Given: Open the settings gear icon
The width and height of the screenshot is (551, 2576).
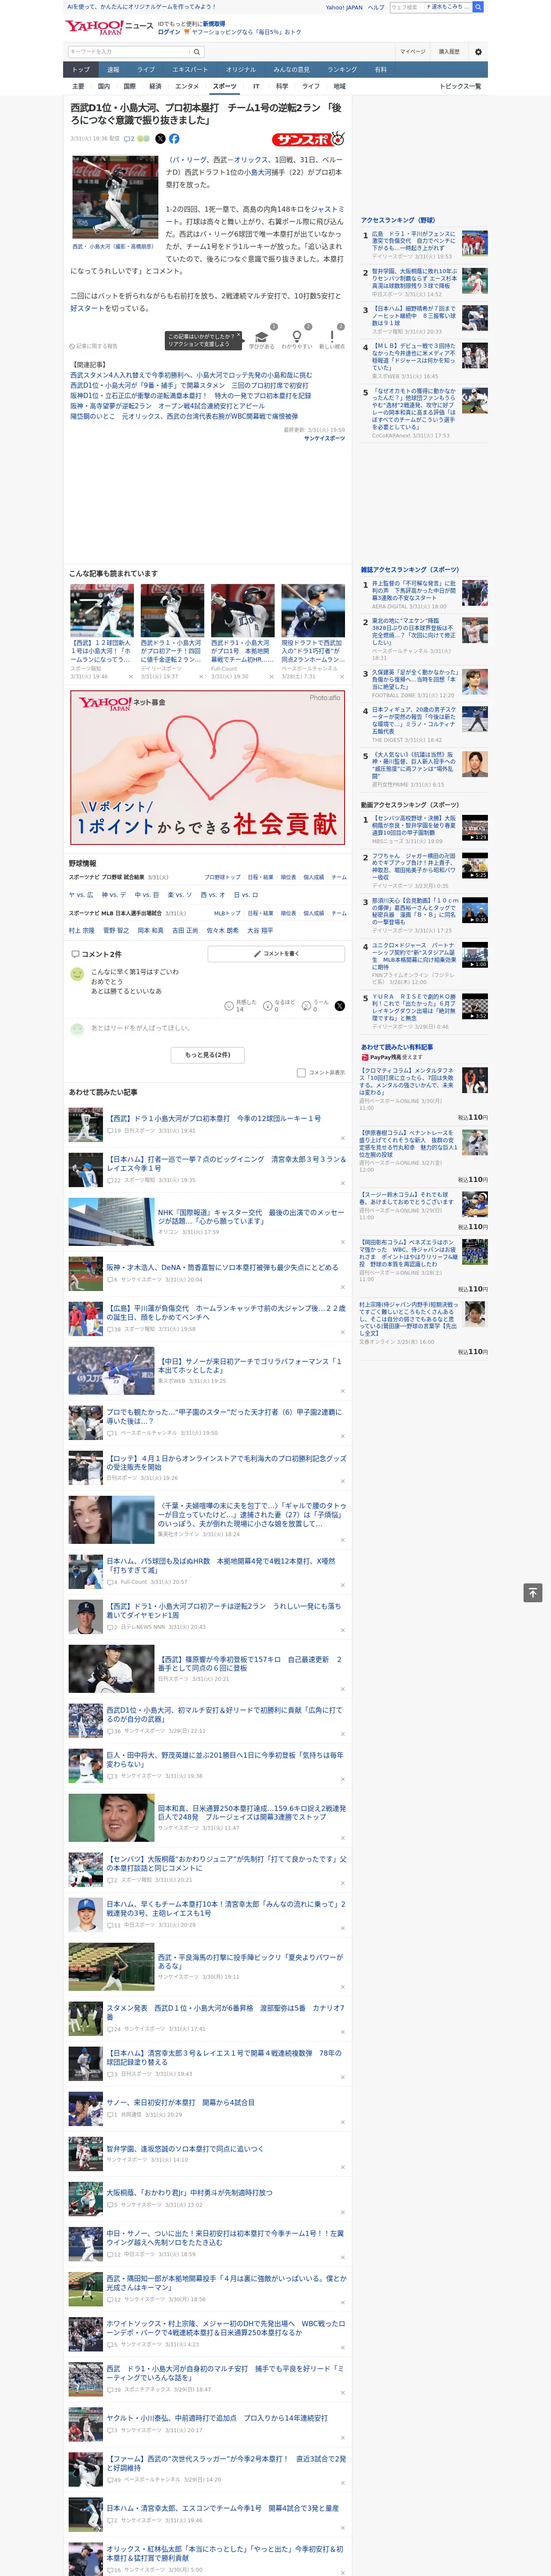Looking at the screenshot, I should coord(478,52).
